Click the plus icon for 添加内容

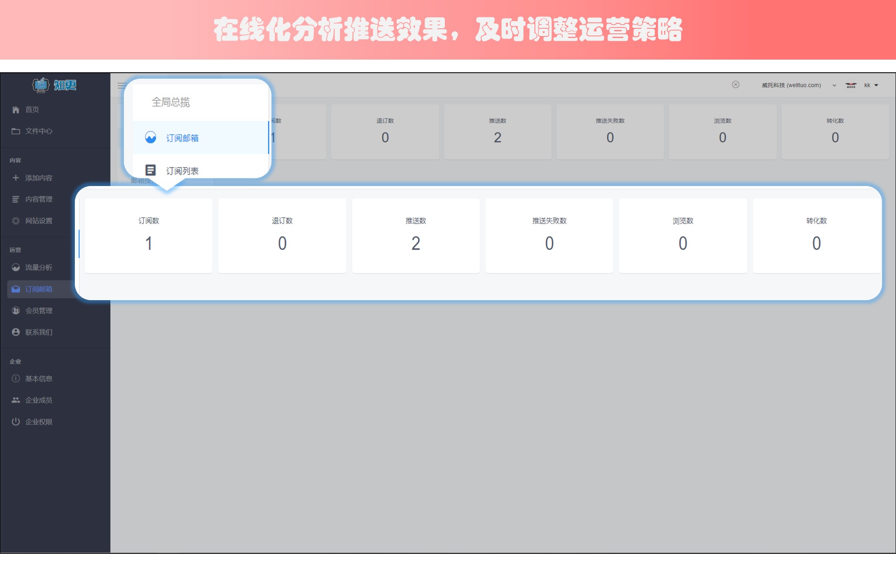point(16,178)
